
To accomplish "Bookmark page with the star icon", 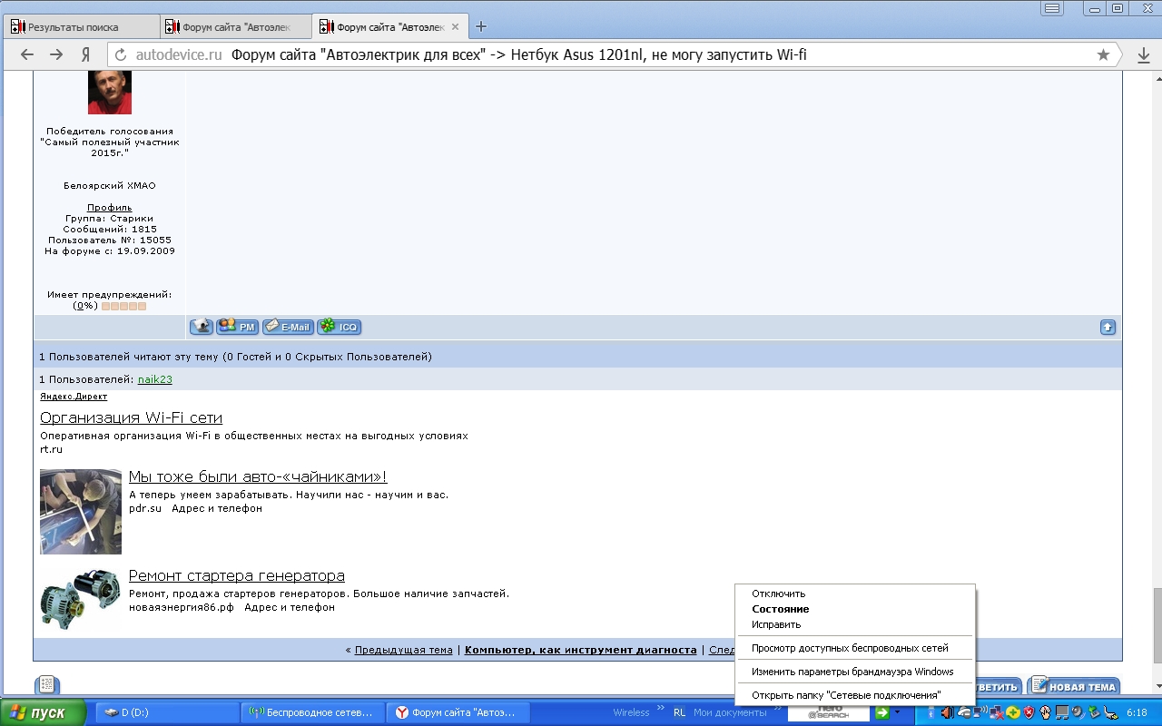I will tap(1103, 55).
